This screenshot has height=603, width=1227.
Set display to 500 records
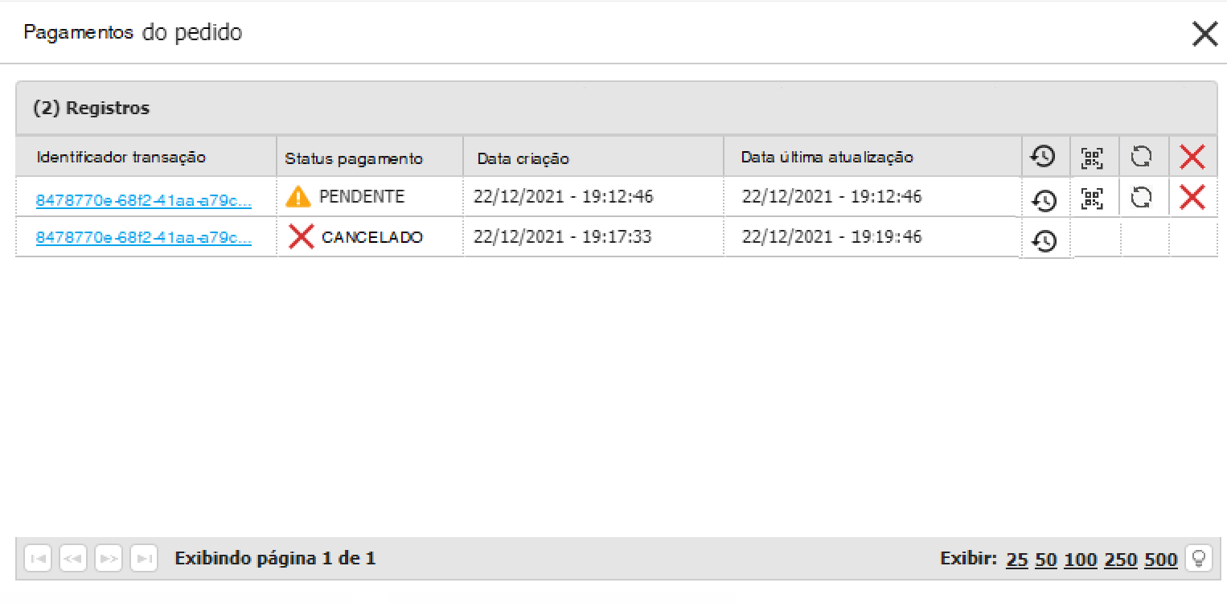[x=1161, y=559]
